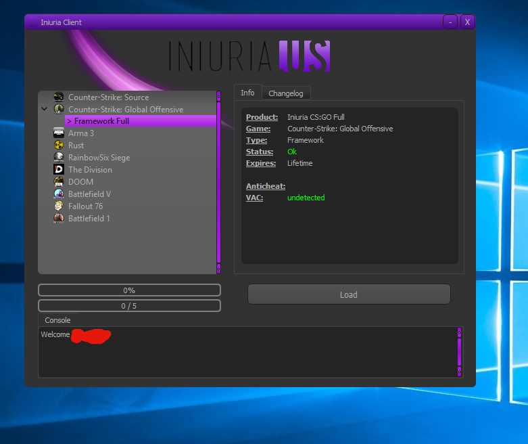Click the 'Lifetime' expiry value
Viewport: 528px width, 444px height.
299,163
